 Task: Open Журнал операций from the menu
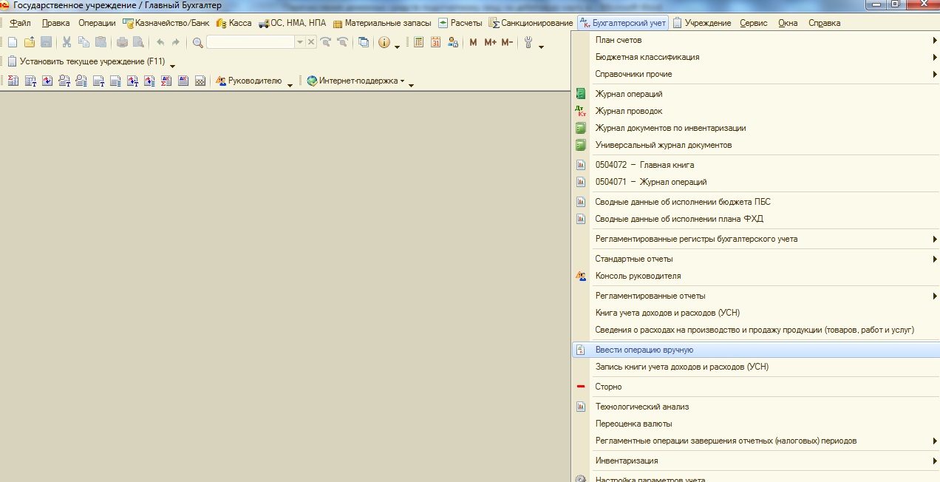pyautogui.click(x=628, y=94)
